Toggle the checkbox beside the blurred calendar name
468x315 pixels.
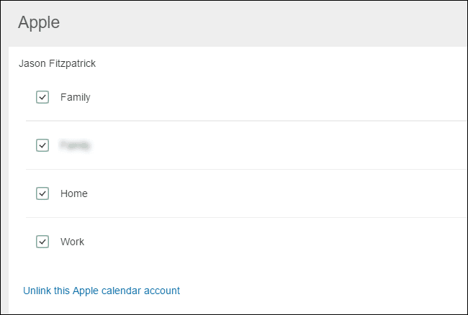[42, 145]
